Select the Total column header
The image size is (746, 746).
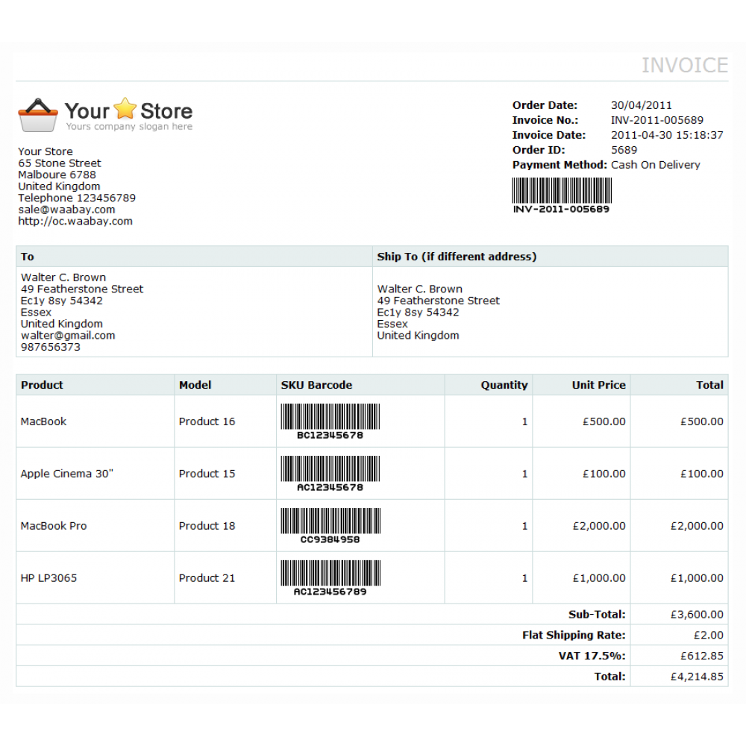coord(710,385)
